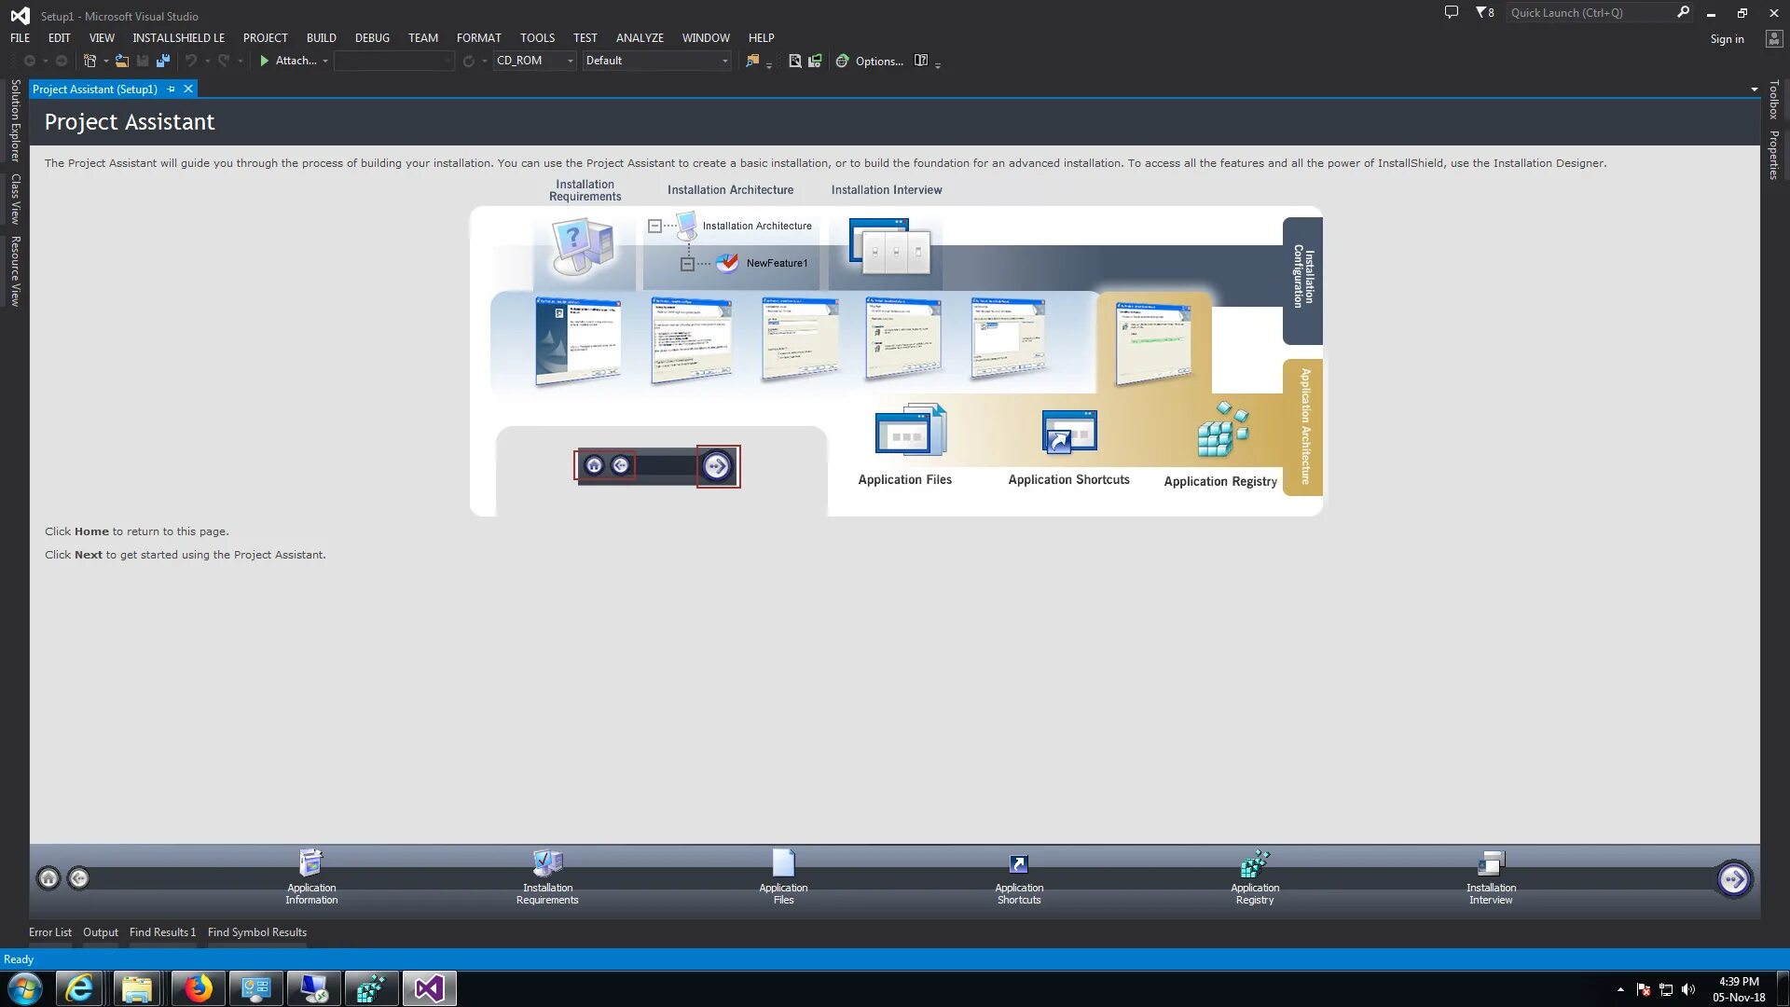The width and height of the screenshot is (1790, 1007).
Task: Open Installation Interview step in bottom bar
Action: pos(1491,864)
